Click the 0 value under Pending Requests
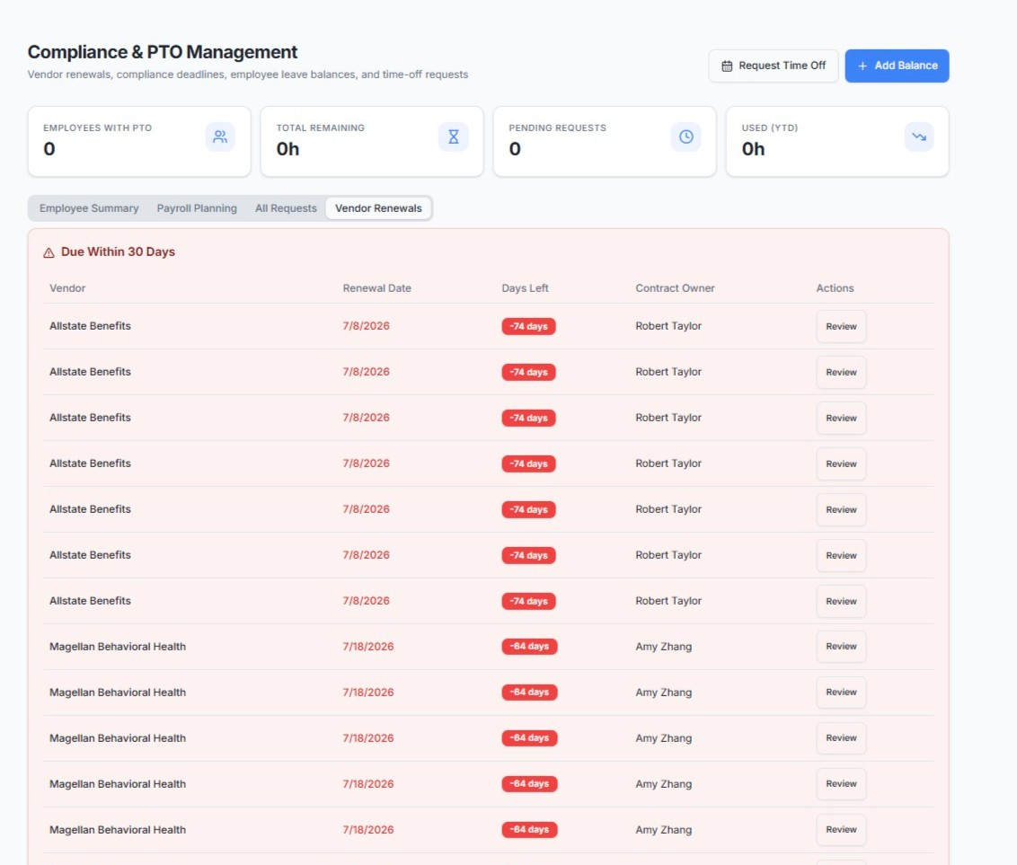1017x865 pixels. pyautogui.click(x=515, y=149)
